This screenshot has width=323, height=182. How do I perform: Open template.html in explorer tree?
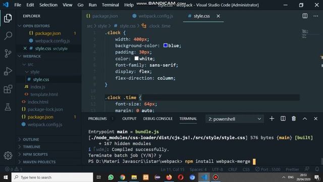pyautogui.click(x=44, y=95)
